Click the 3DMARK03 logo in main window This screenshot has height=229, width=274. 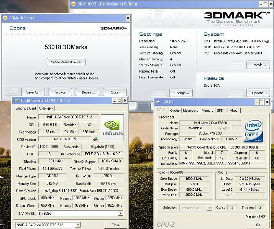(x=237, y=18)
